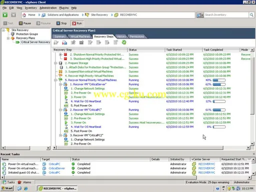Click the Pause button
This screenshot has height=192, width=256.
[x=25, y=23]
